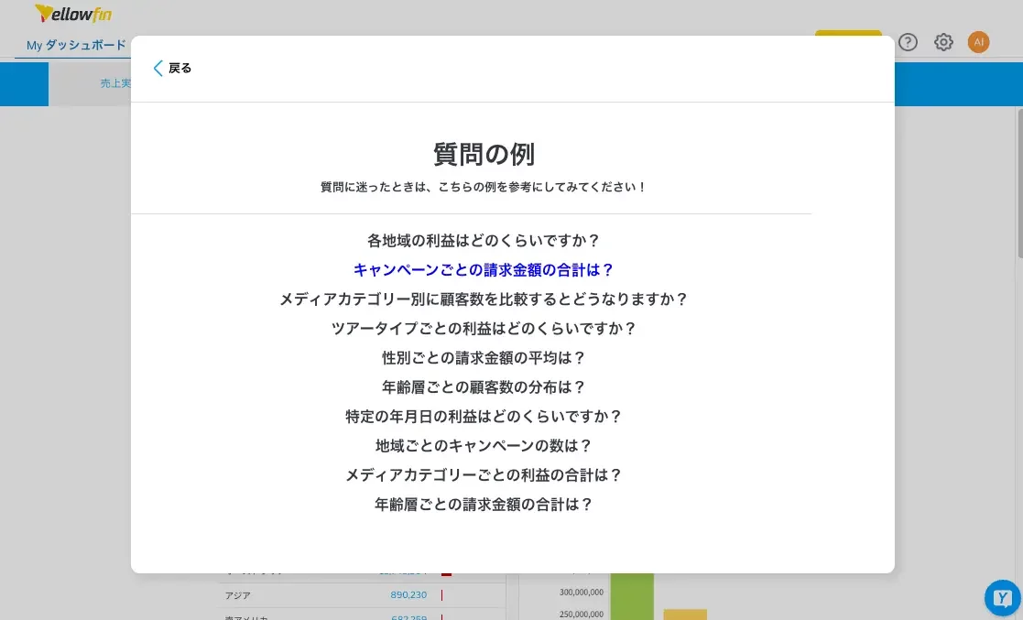Switch to the My ダッシュボード tab
Image resolution: width=1023 pixels, height=620 pixels.
73,45
